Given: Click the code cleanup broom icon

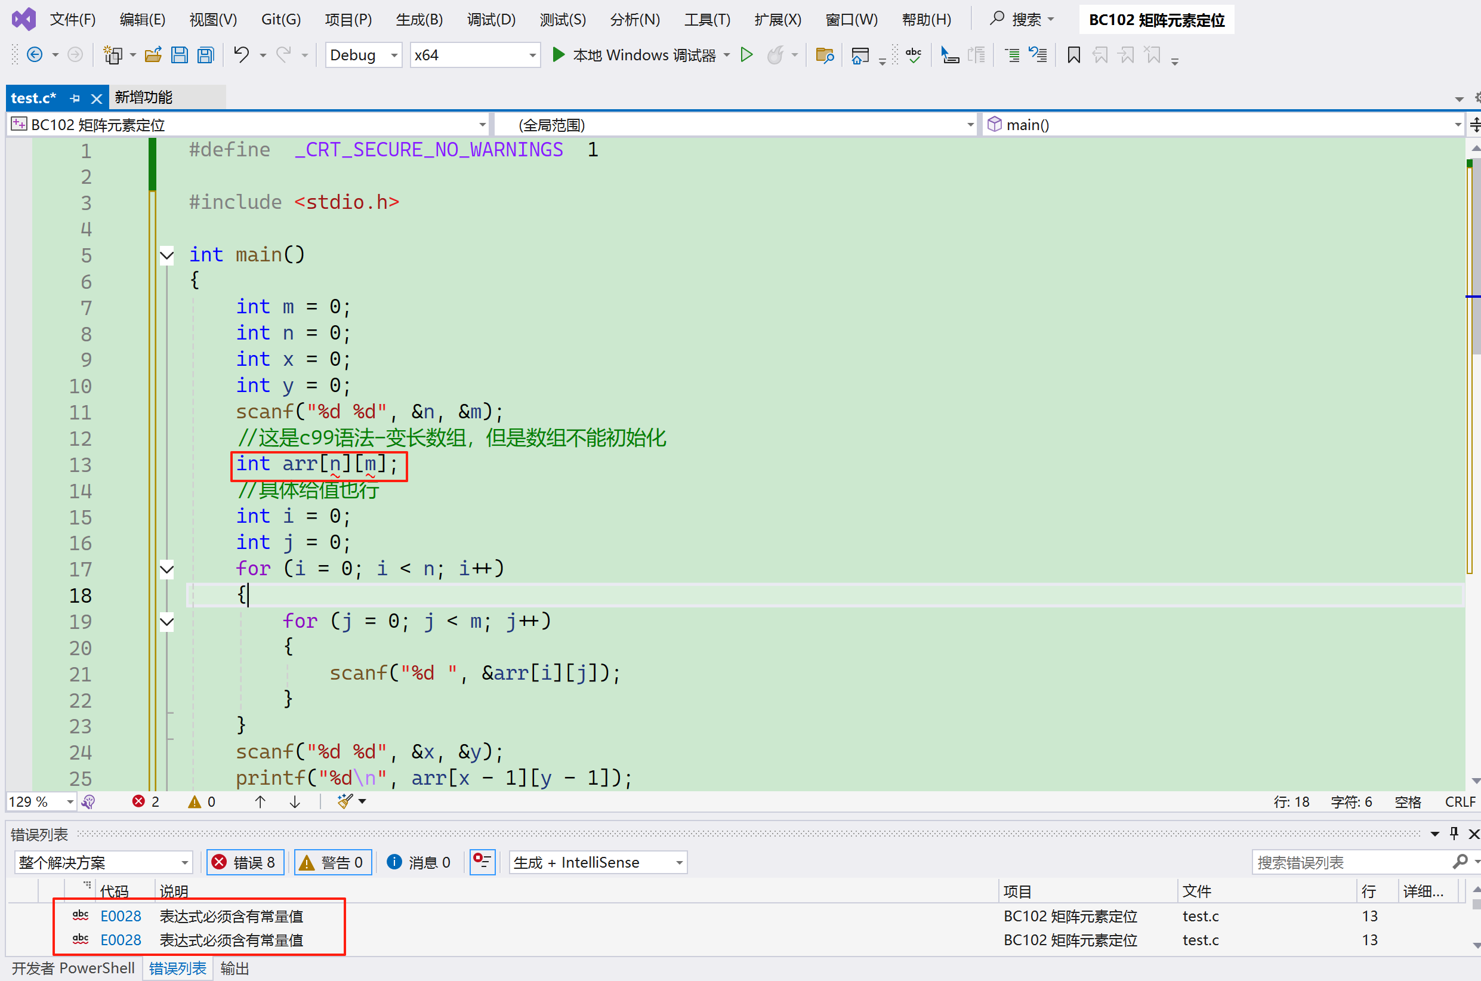Looking at the screenshot, I should [x=345, y=801].
